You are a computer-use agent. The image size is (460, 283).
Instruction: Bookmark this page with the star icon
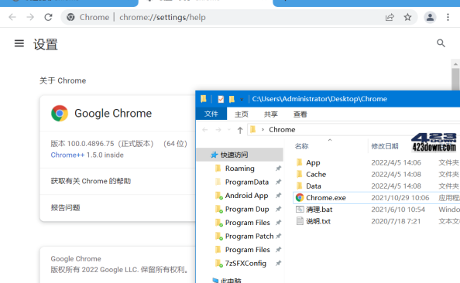tap(407, 17)
